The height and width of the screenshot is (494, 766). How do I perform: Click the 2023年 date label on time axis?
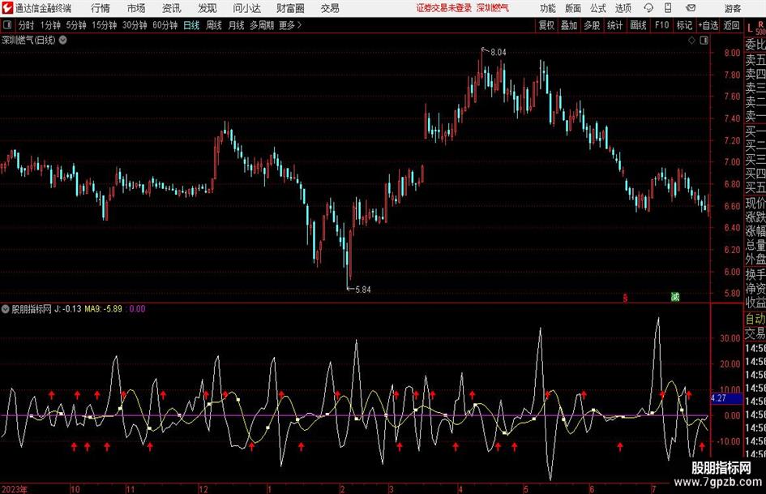click(x=14, y=489)
